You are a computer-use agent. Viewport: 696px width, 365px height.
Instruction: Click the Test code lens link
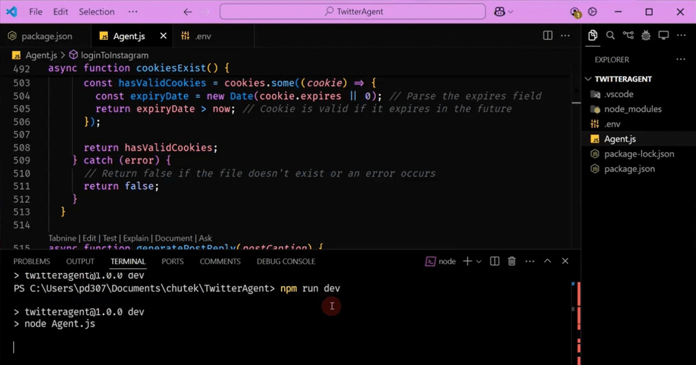(110, 238)
